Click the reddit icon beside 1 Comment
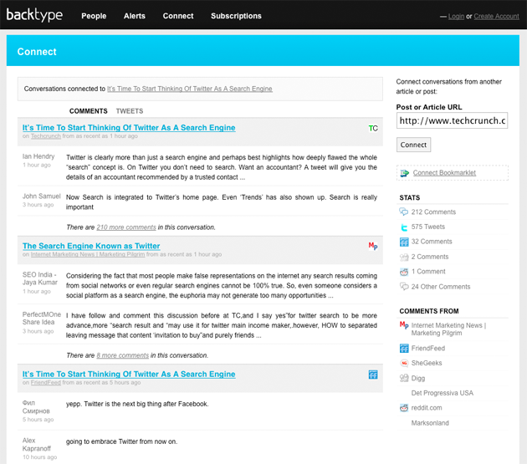The image size is (527, 464). (404, 272)
